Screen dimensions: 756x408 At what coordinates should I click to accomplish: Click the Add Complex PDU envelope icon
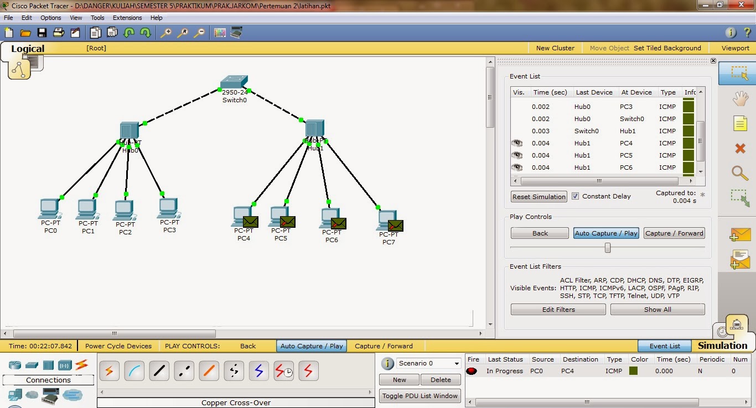click(x=740, y=260)
